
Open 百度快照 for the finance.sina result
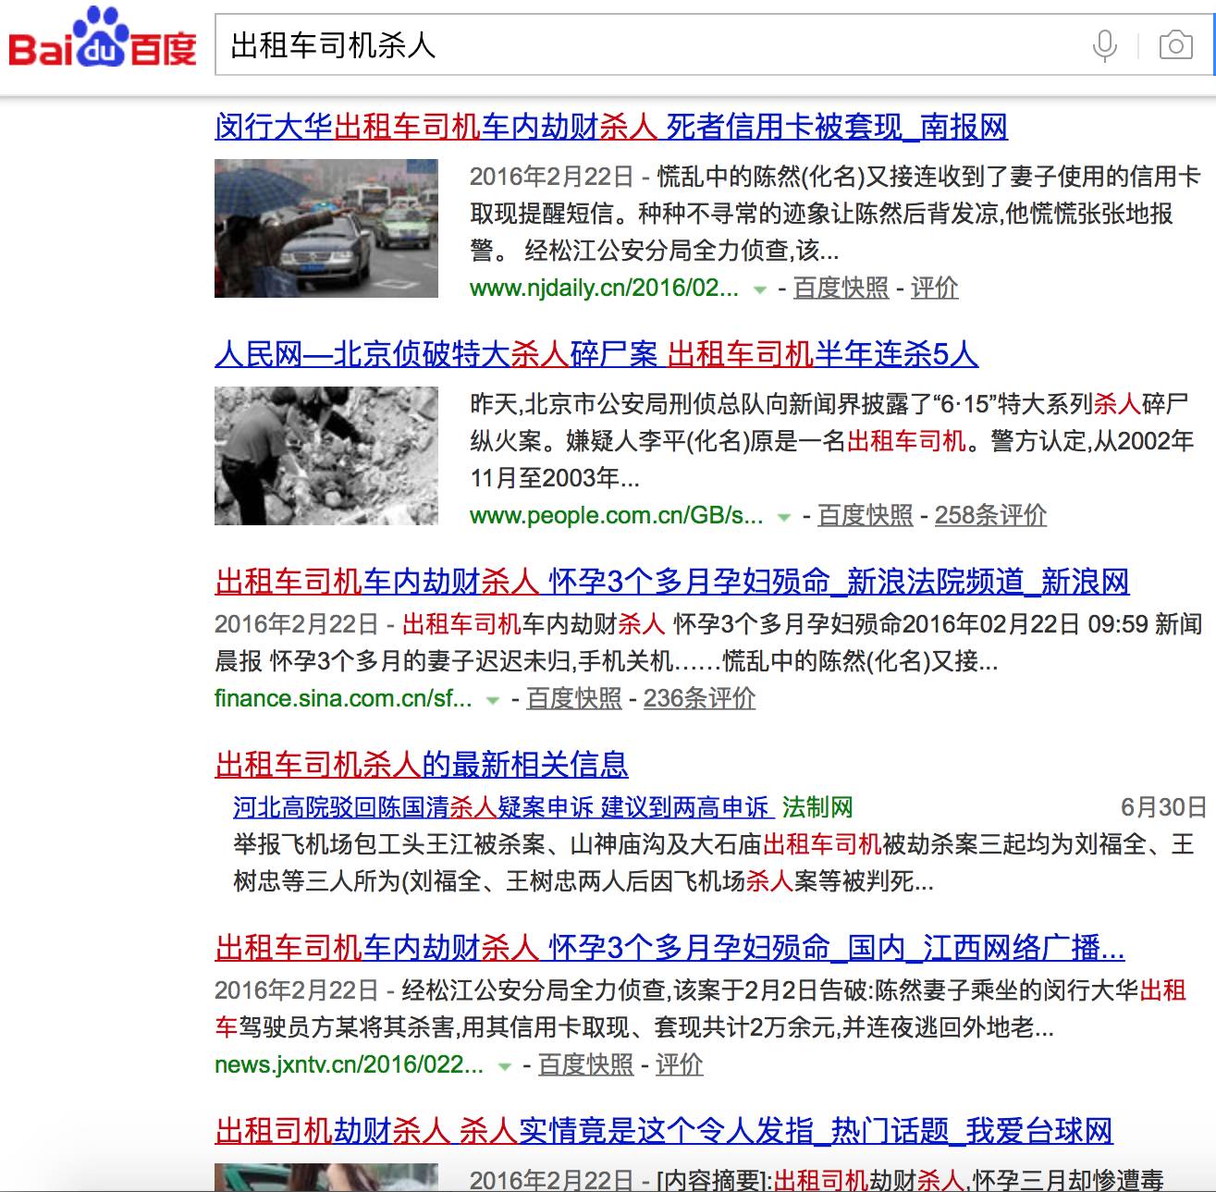574,699
